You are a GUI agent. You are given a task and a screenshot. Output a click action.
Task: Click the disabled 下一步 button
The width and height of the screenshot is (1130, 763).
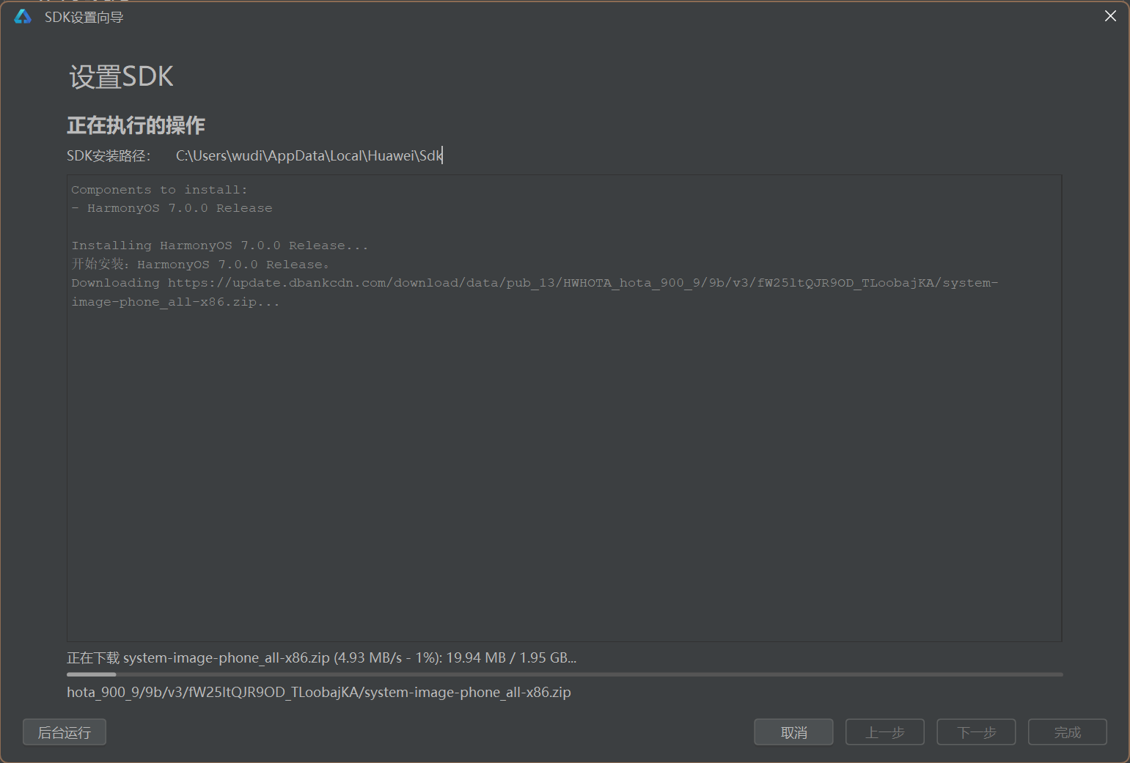[x=977, y=732]
